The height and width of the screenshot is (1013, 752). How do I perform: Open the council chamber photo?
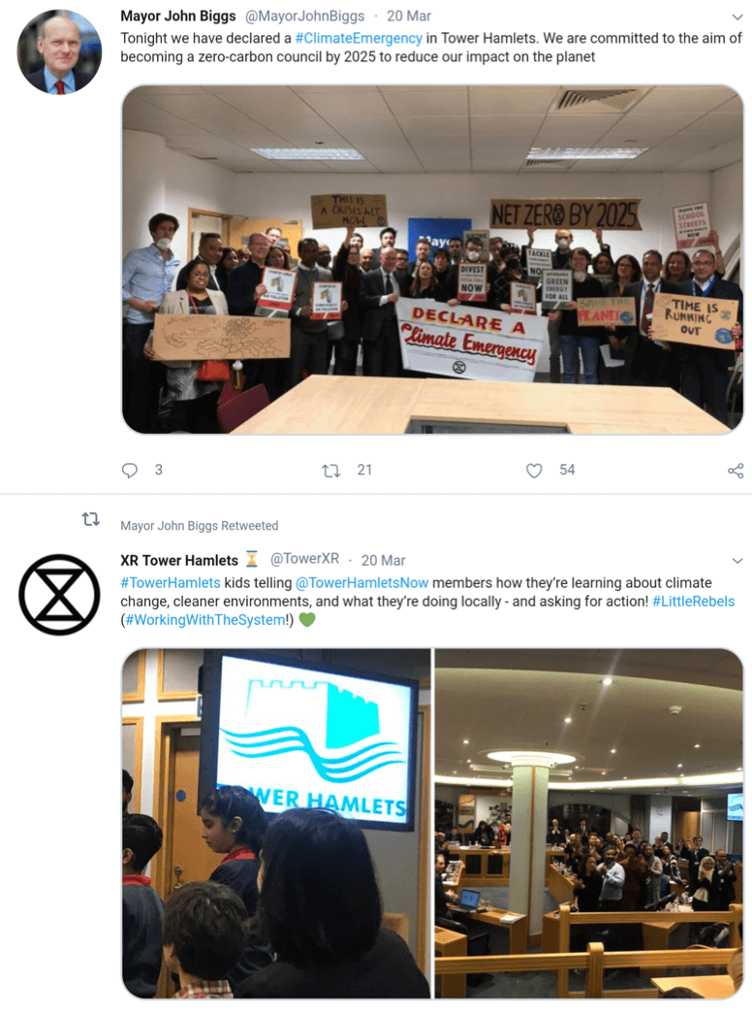pyautogui.click(x=588, y=824)
